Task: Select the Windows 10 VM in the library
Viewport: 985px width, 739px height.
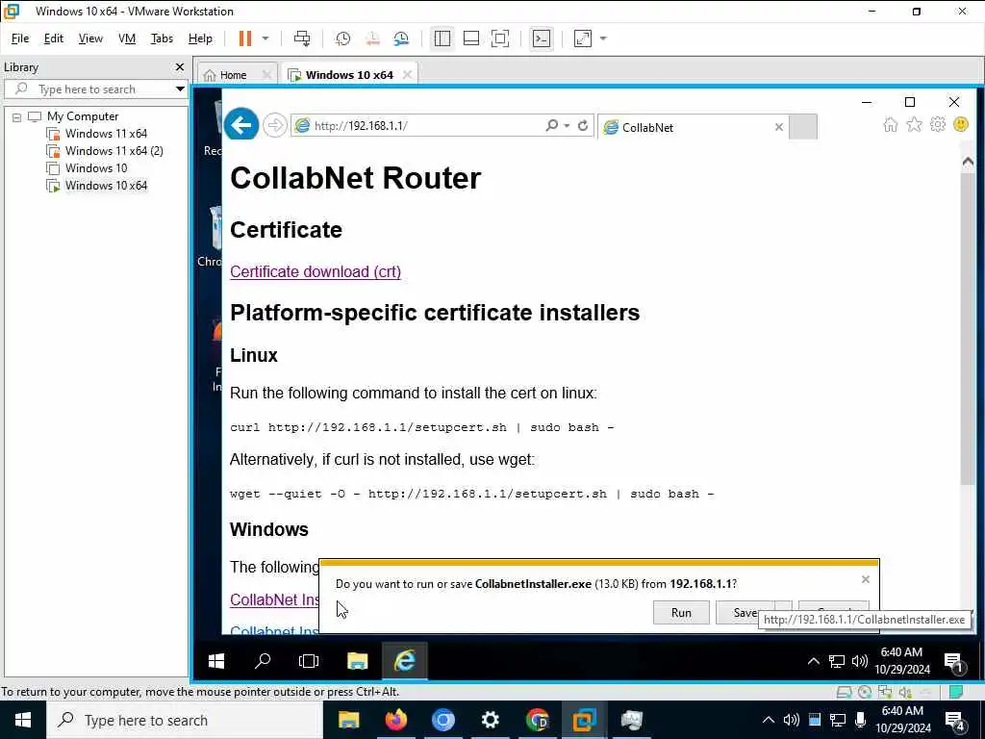Action: click(x=95, y=167)
